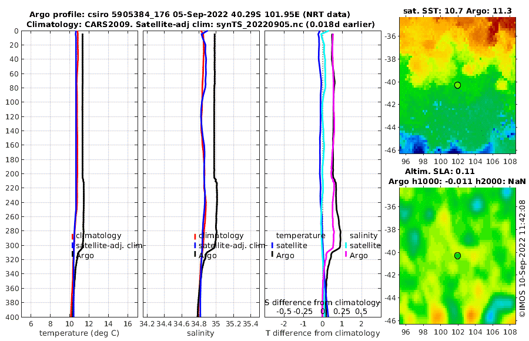This screenshot has height=341, width=529.
Task: Click red climatology marker in salinity legend
Action: 195,236
